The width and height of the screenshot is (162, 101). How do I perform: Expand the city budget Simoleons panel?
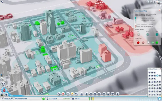click(x=52, y=99)
